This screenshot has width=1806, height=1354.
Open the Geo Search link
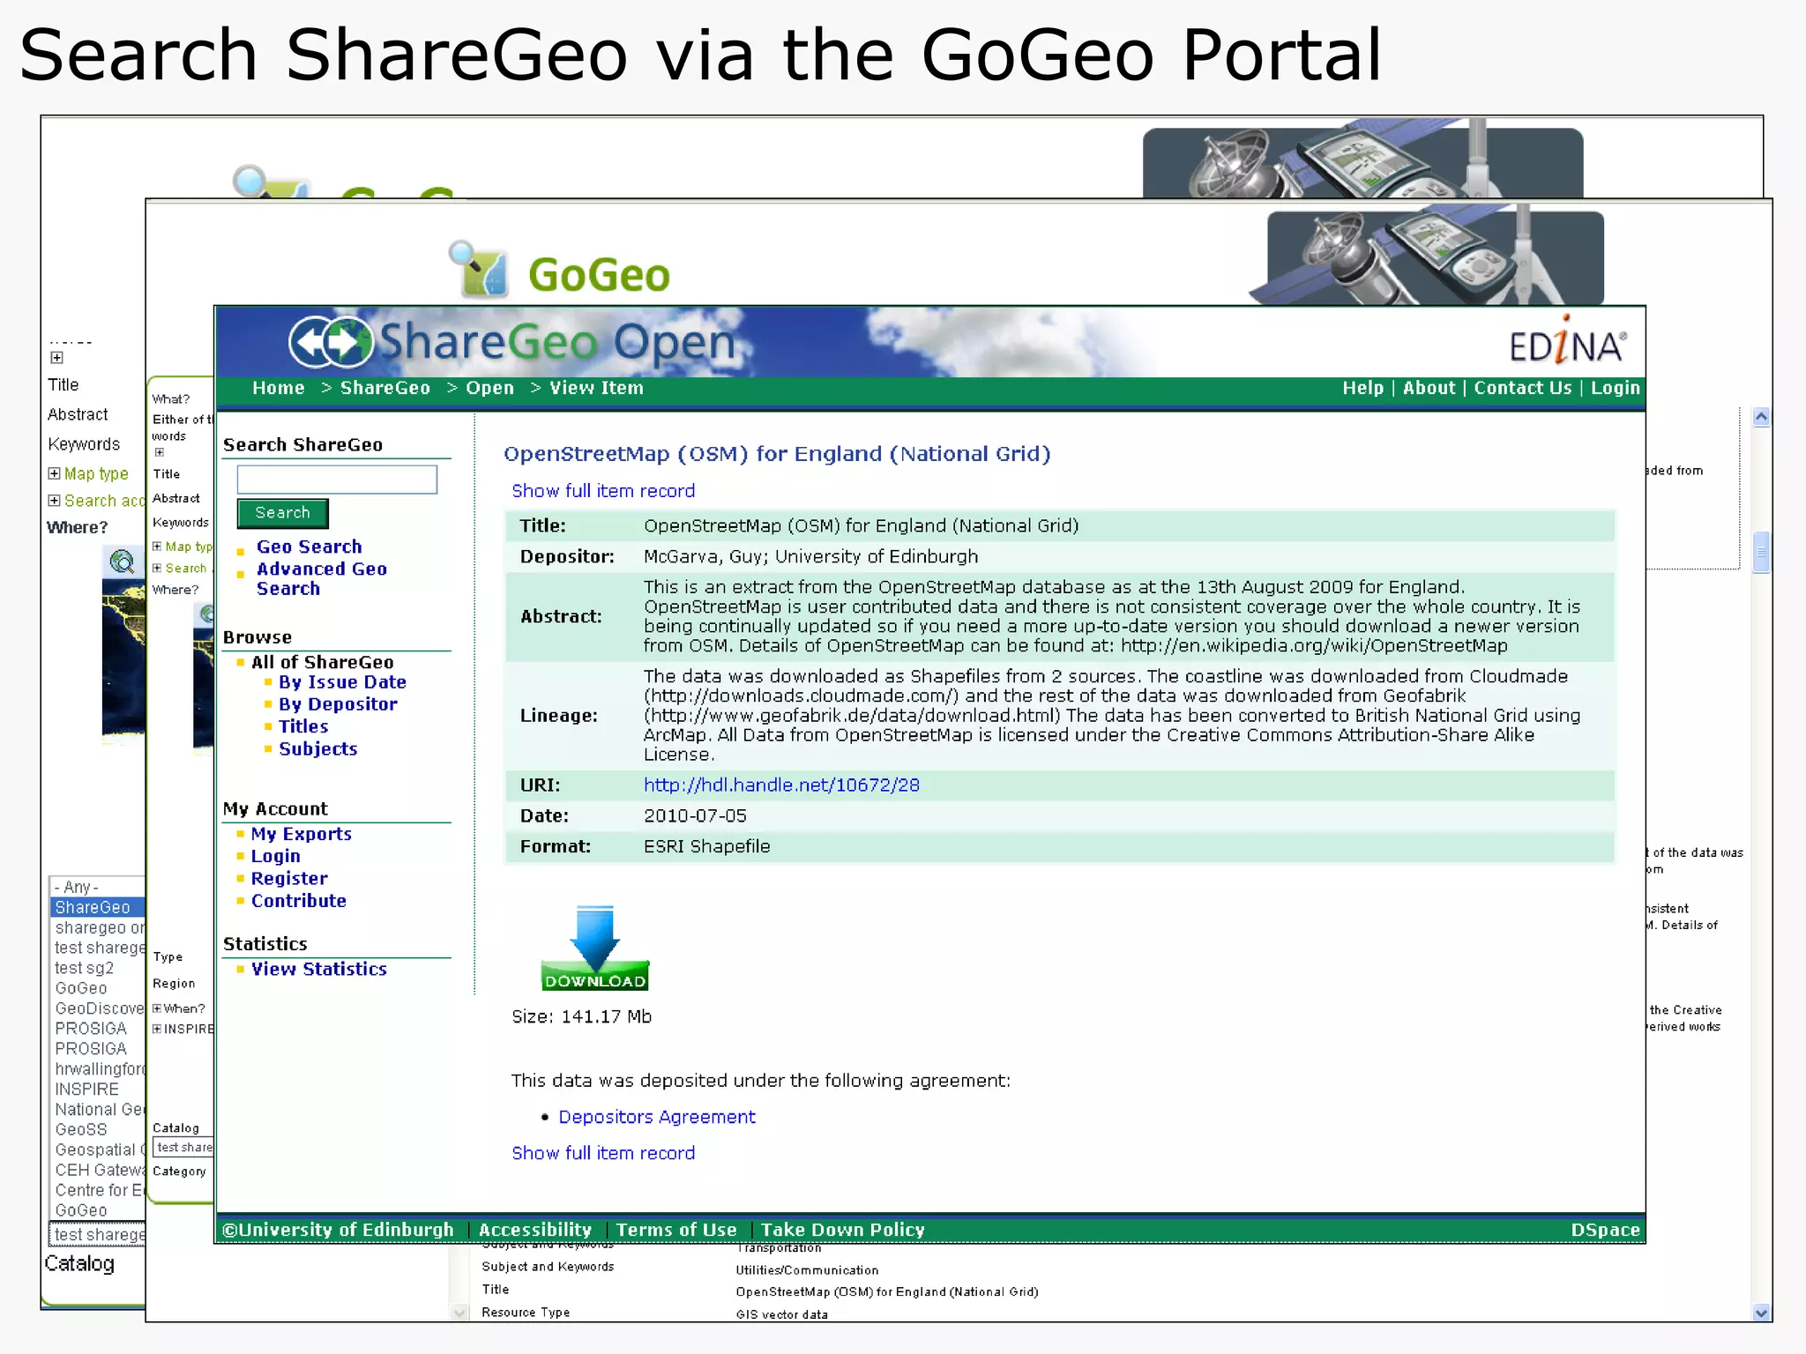coord(309,547)
